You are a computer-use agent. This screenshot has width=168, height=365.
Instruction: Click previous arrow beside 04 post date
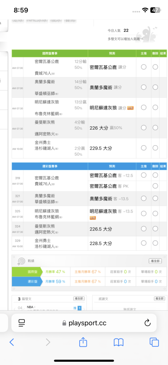(15, 309)
